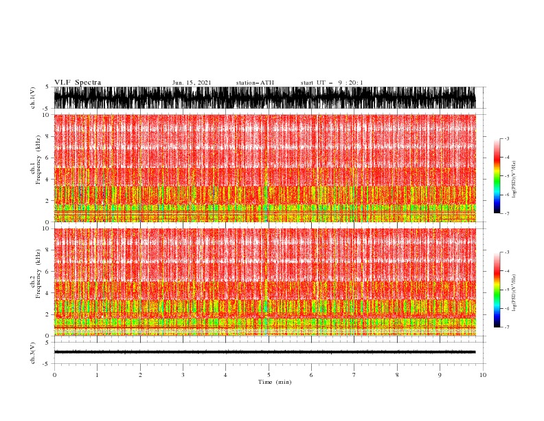Click the time axis tick label '5'

coord(269,375)
